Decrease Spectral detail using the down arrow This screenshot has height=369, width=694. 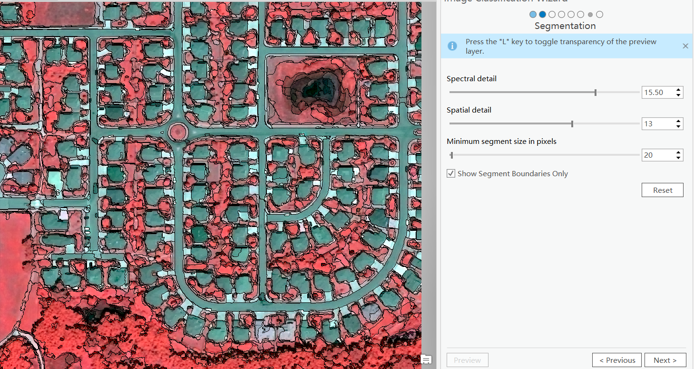click(x=679, y=95)
